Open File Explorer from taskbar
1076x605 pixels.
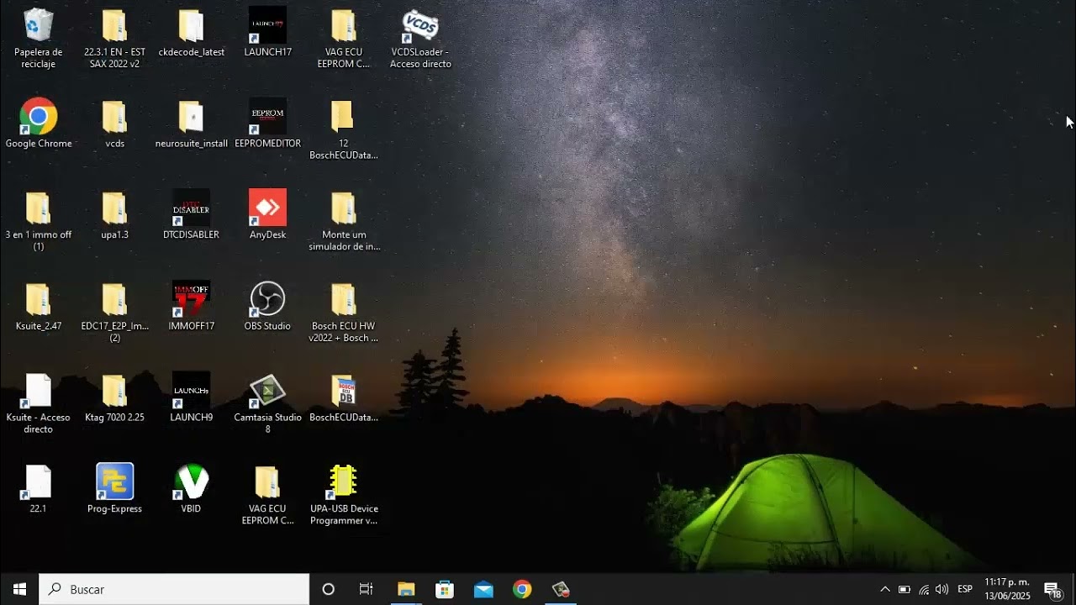(x=406, y=589)
